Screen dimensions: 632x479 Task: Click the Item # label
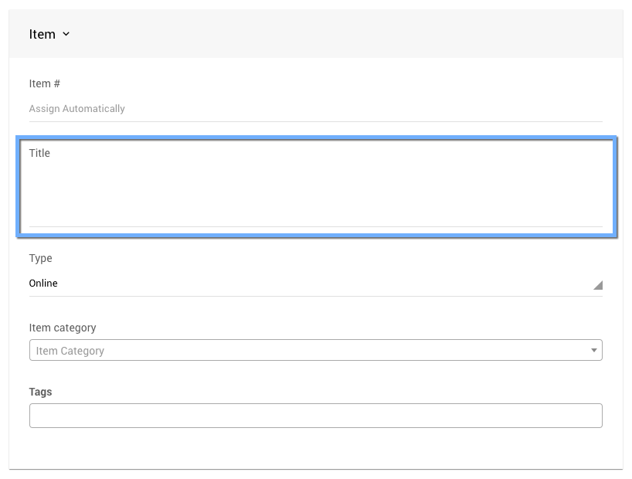pos(44,83)
